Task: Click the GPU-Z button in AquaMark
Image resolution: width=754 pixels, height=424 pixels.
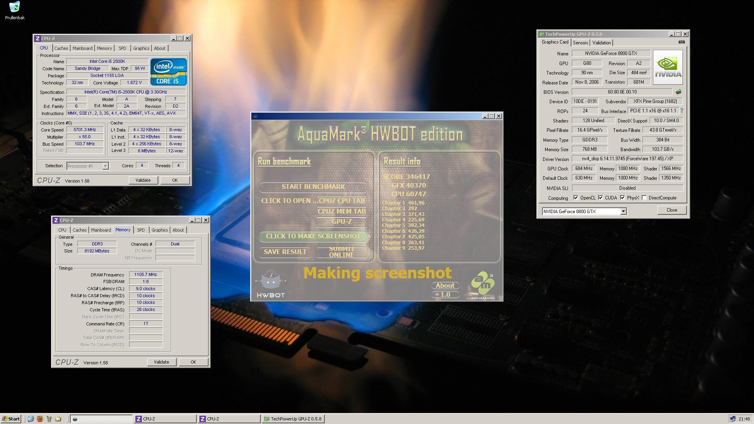Action: pyautogui.click(x=341, y=221)
